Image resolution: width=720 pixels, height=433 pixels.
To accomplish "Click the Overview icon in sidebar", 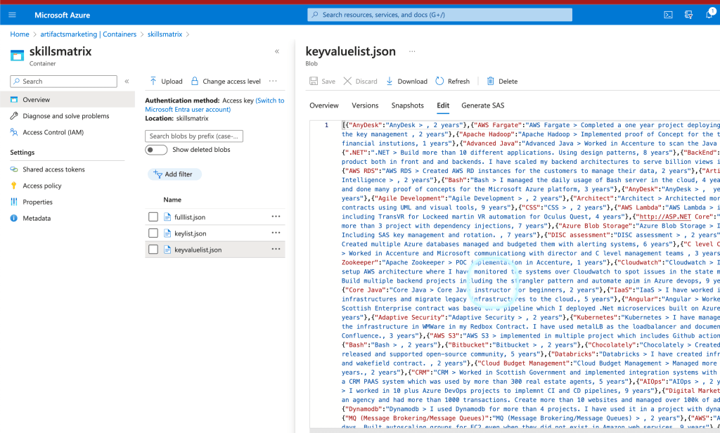I will click(x=14, y=100).
